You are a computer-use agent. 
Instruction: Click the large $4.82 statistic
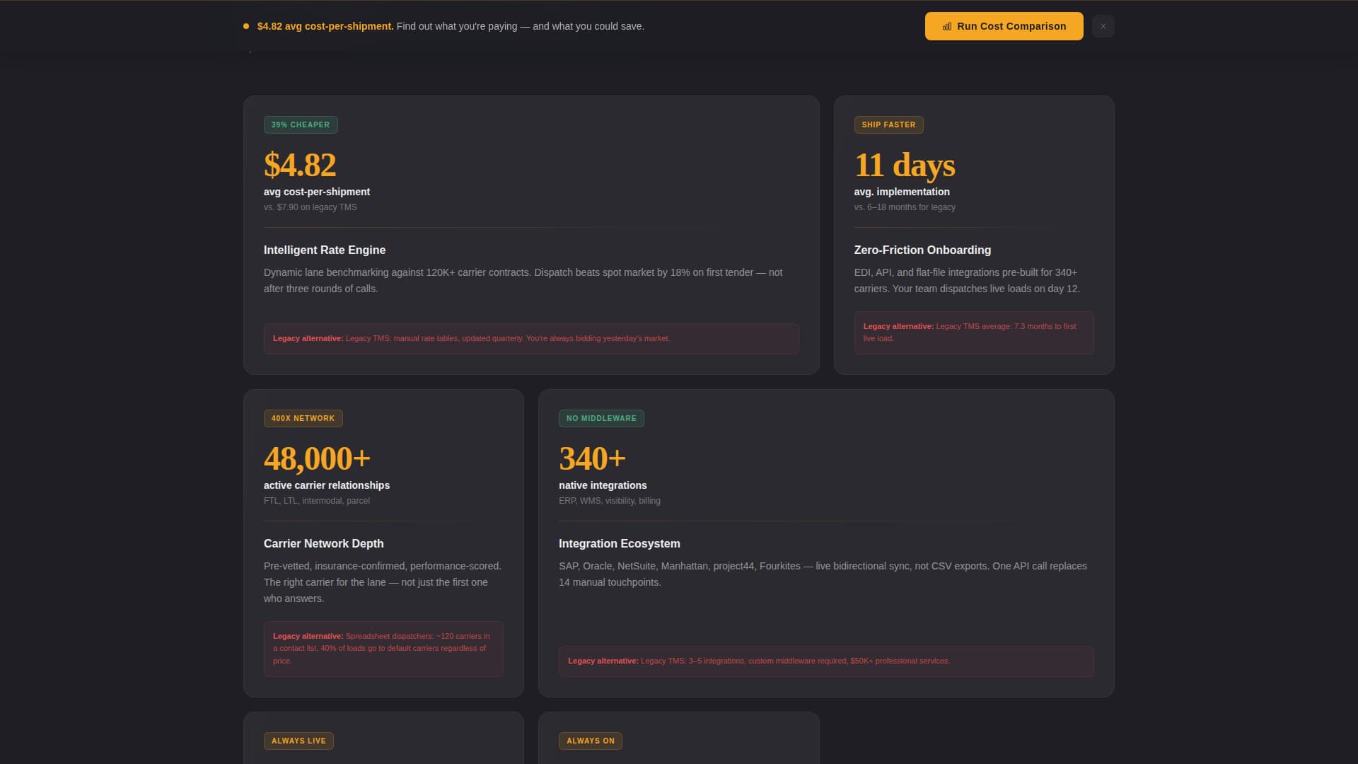coord(300,165)
